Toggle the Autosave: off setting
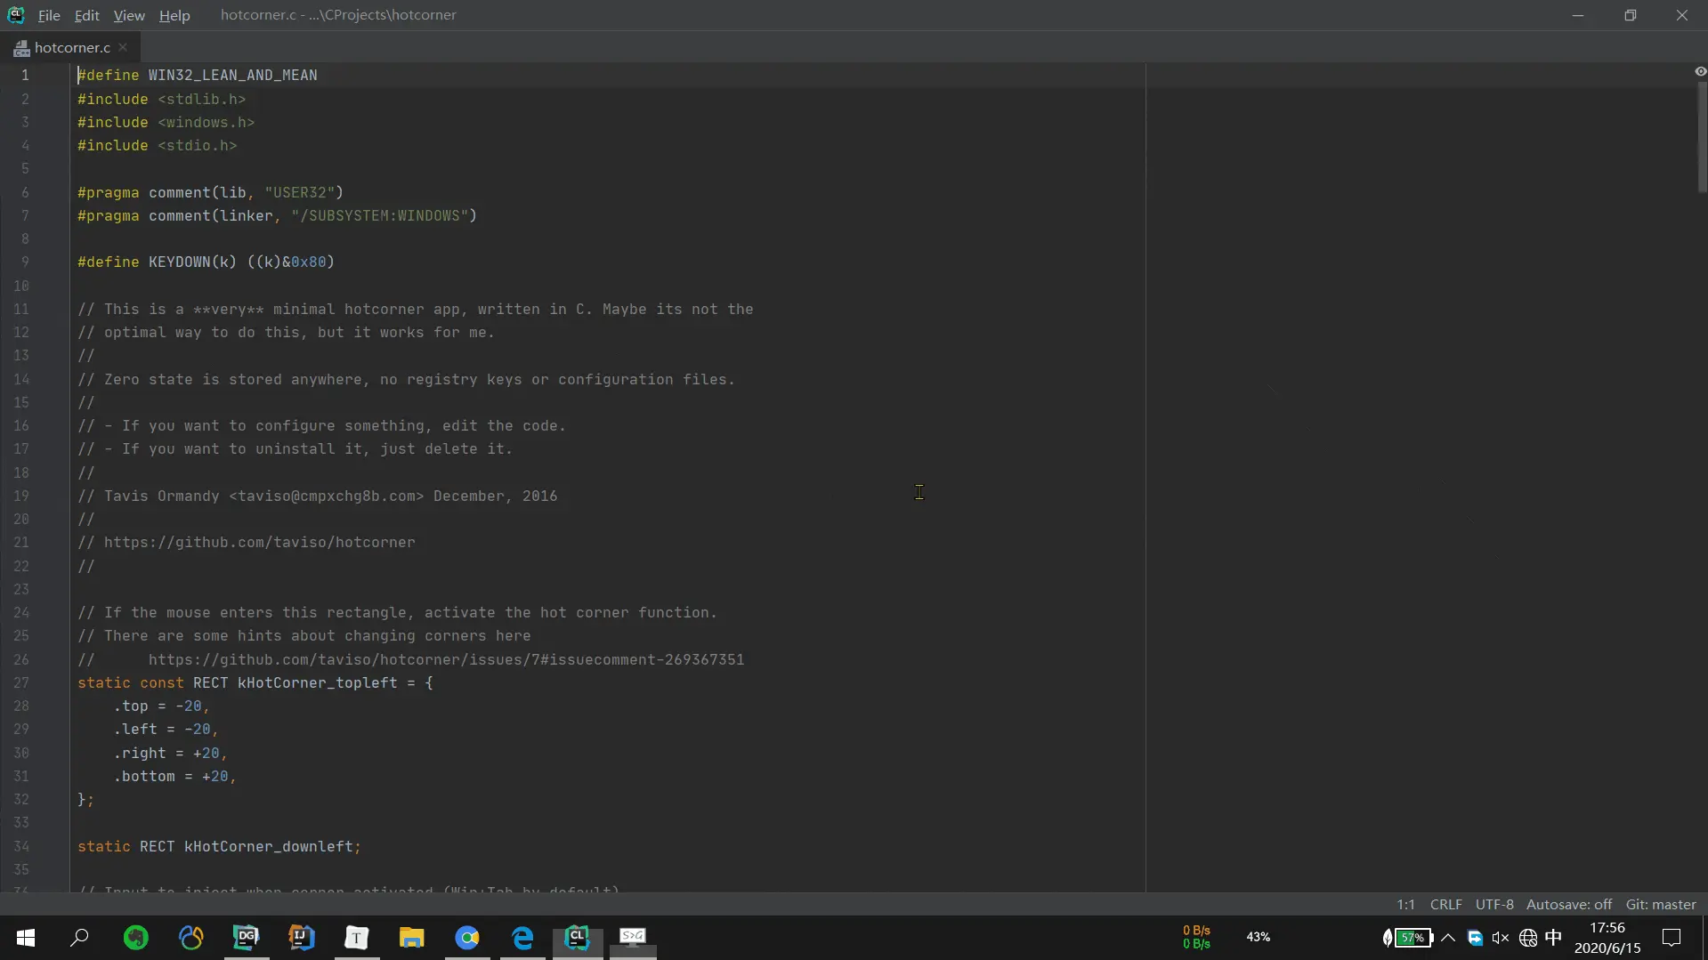Viewport: 1708px width, 960px height. (x=1569, y=904)
